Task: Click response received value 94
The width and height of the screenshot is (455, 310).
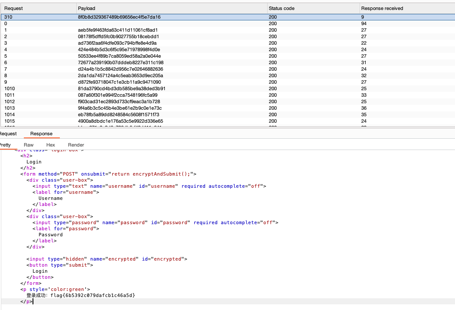Action: point(364,23)
